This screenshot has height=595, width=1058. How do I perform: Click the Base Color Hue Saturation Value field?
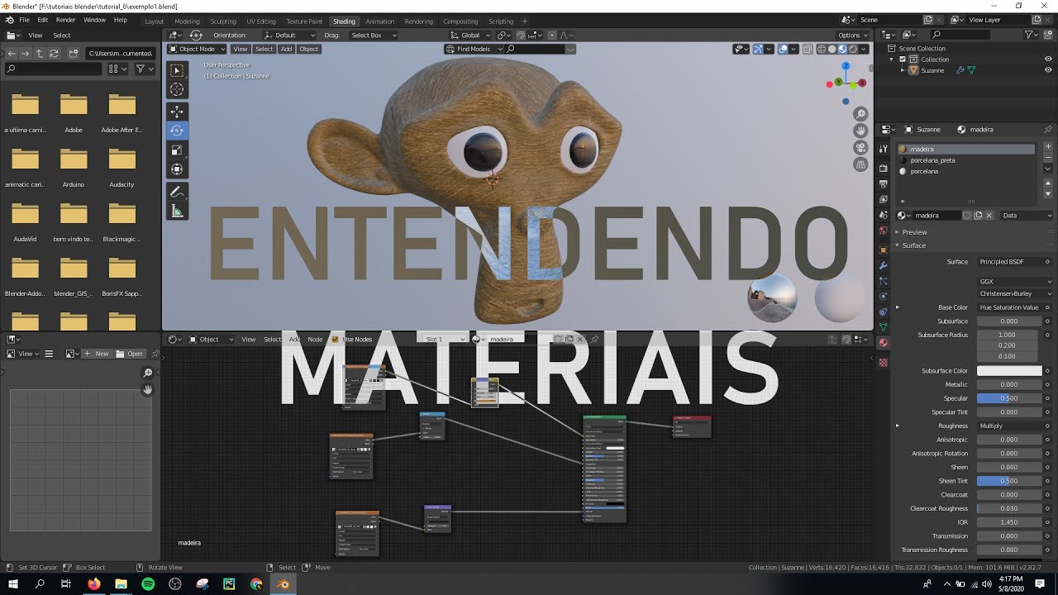coord(1009,307)
